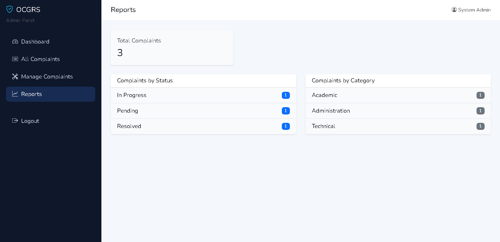Image resolution: width=500 pixels, height=242 pixels.
Task: Go to All Complaints page
Action: [51, 59]
